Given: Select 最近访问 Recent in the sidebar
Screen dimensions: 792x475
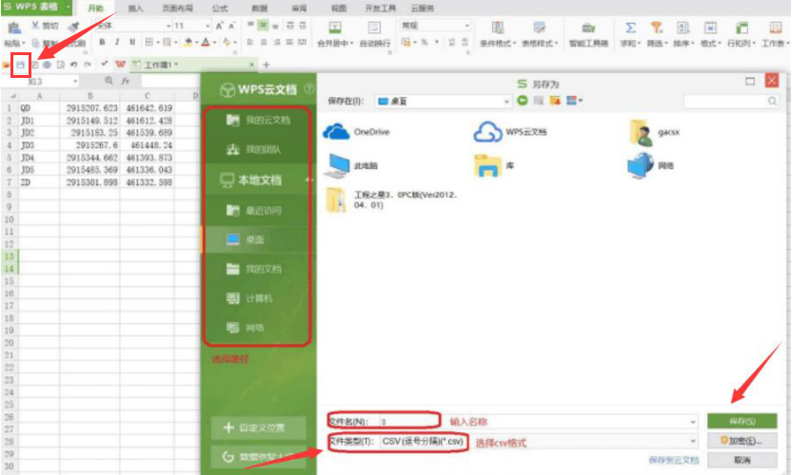Looking at the screenshot, I should coord(255,210).
